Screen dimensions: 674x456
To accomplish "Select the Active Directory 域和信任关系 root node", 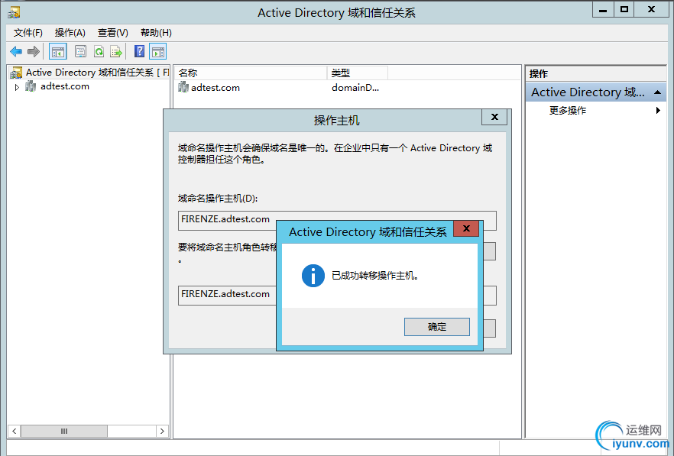I will point(89,73).
